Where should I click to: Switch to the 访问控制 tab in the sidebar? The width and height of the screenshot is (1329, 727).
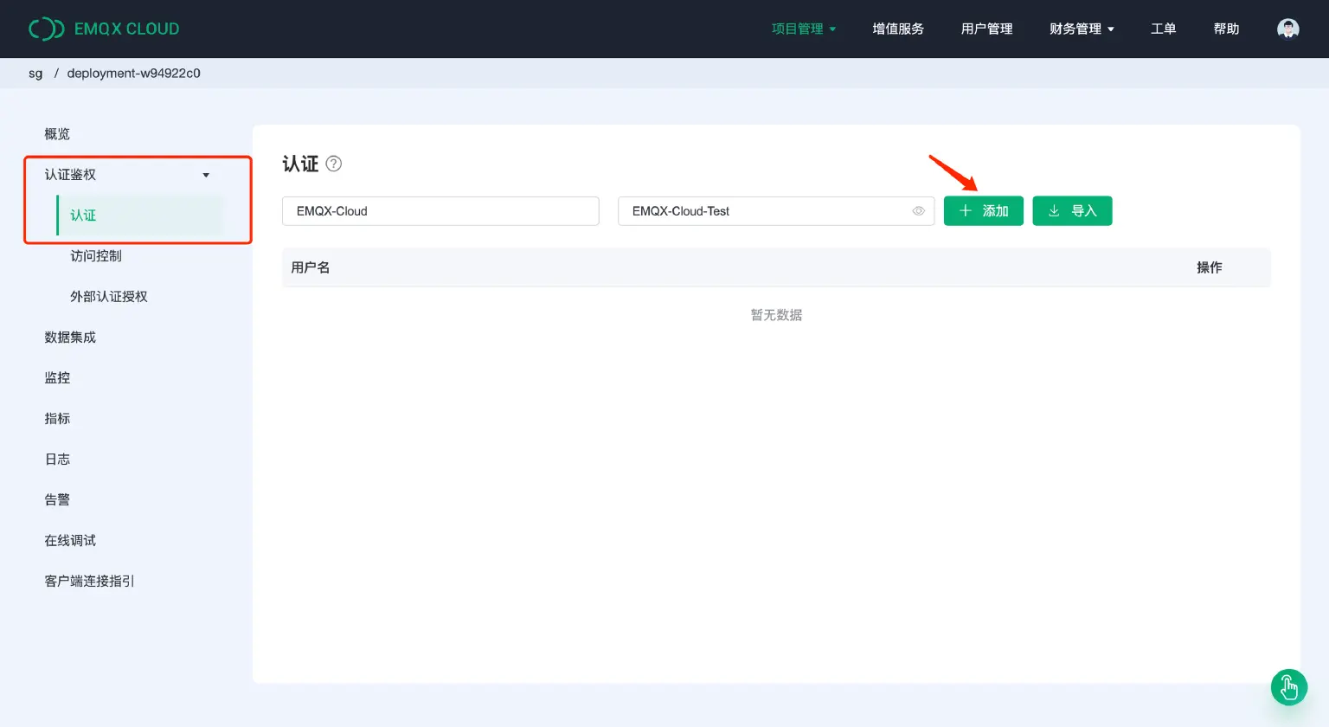[x=95, y=255]
